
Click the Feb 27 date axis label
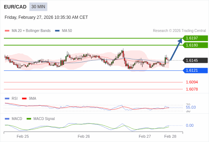145,136
